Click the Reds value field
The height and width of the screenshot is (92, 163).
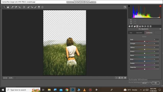pyautogui.click(x=156, y=40)
